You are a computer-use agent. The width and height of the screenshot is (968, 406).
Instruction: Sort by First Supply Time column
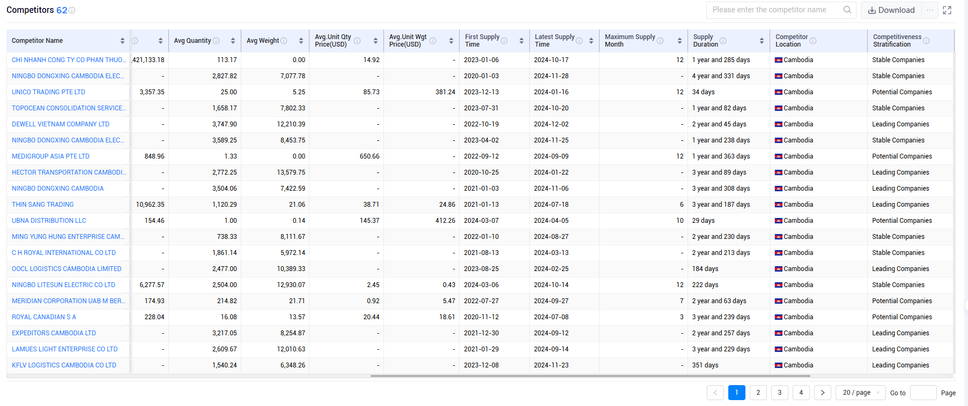click(521, 41)
